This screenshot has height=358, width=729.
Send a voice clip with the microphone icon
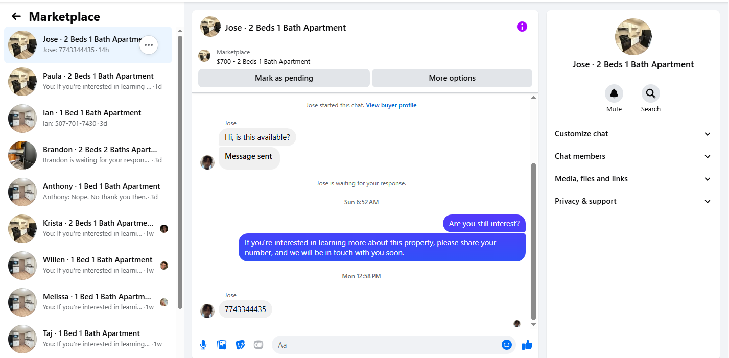point(203,345)
